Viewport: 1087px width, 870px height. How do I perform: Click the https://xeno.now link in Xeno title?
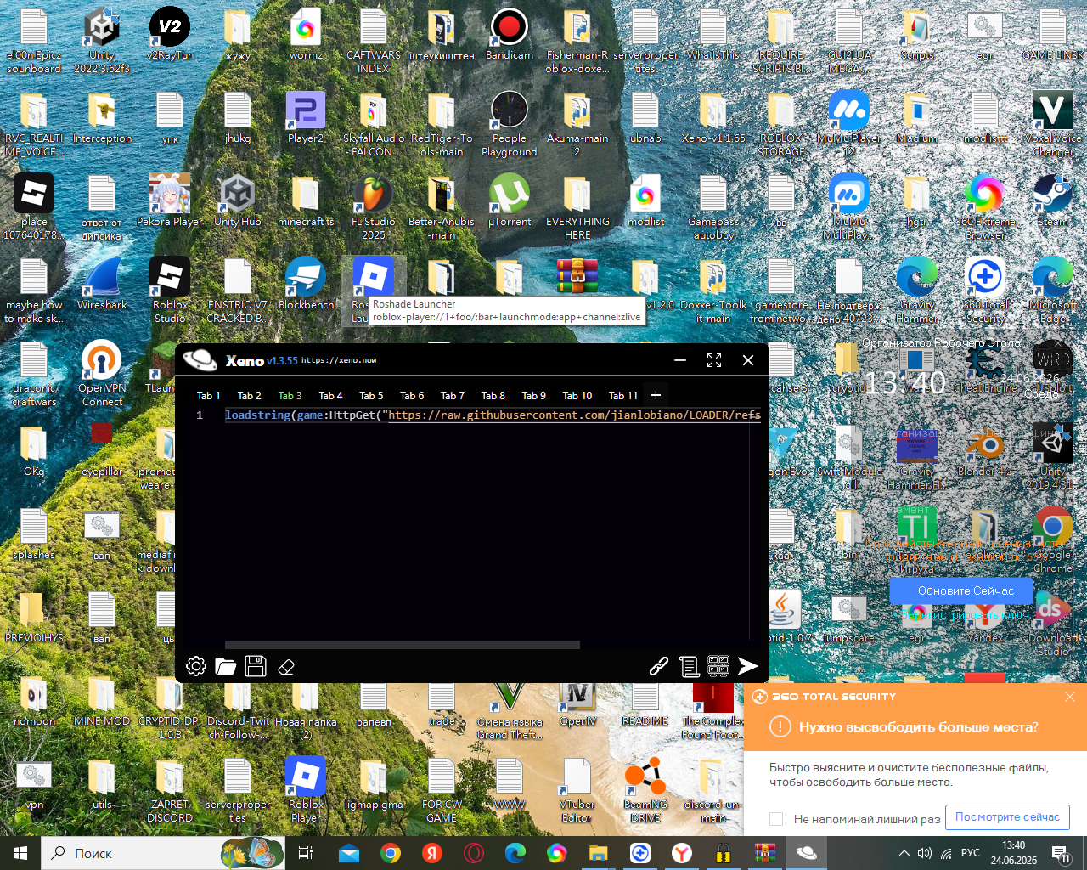339,360
